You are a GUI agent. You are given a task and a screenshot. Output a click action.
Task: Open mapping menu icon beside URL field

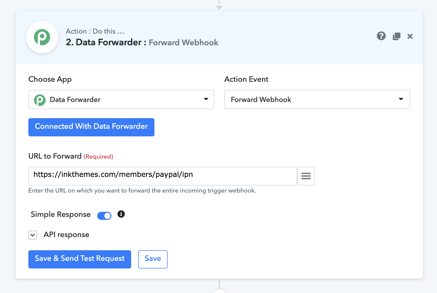pyautogui.click(x=306, y=176)
